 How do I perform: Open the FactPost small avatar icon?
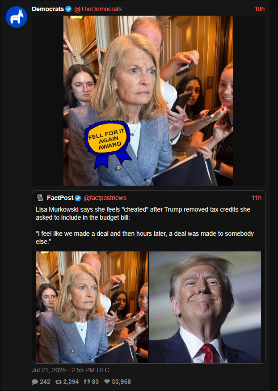[x=40, y=198]
